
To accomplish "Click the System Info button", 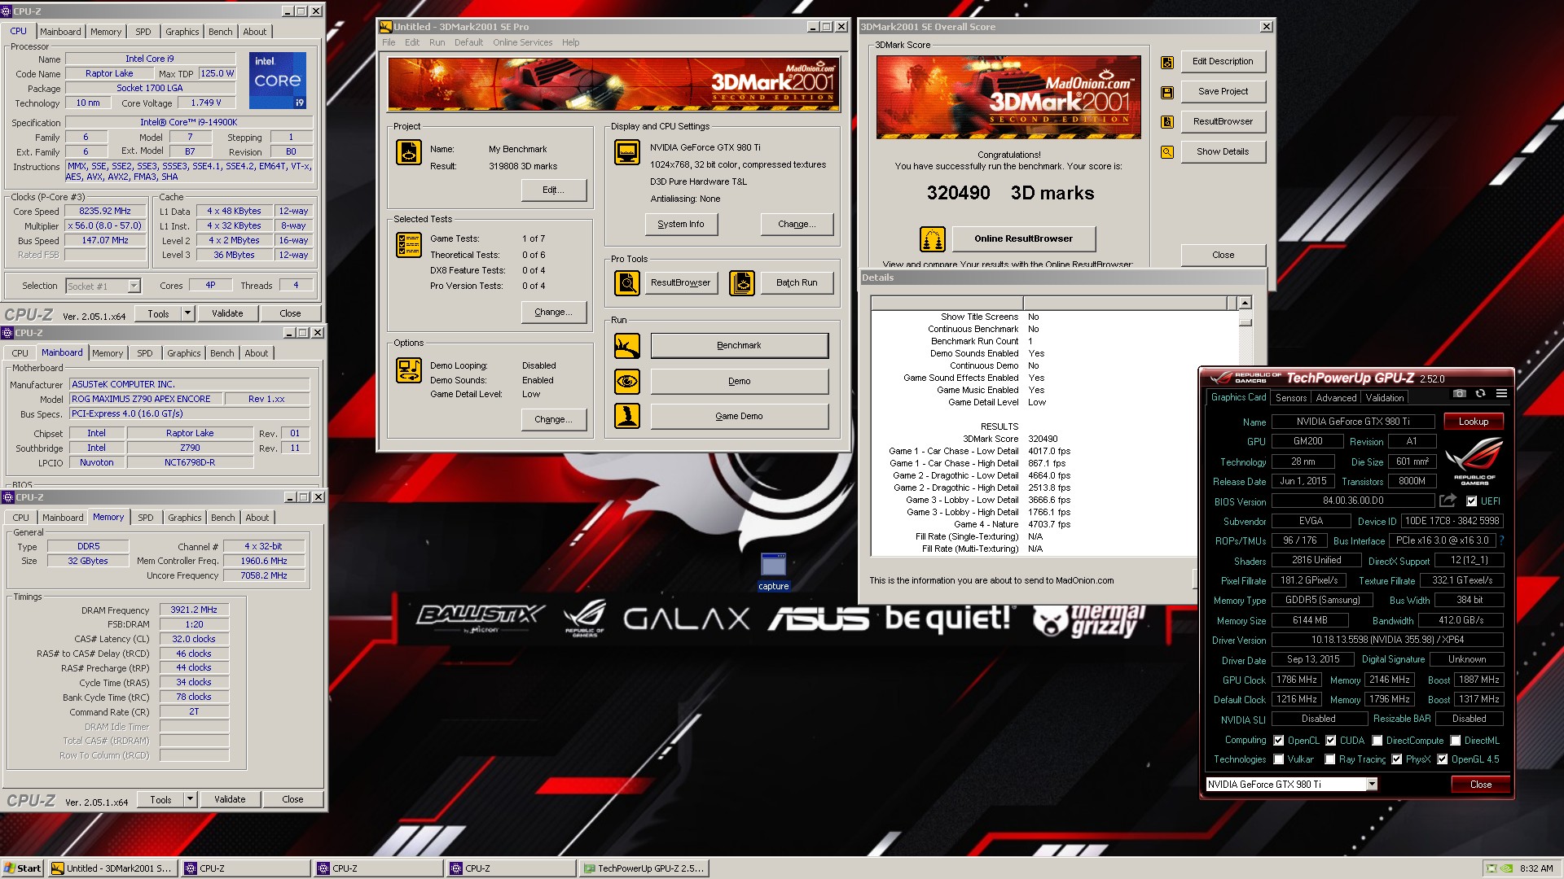I will coord(681,225).
